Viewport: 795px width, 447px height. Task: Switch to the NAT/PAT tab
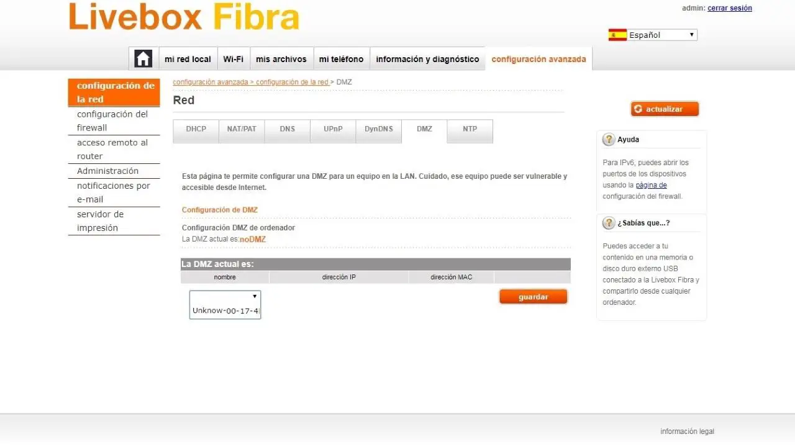(242, 130)
